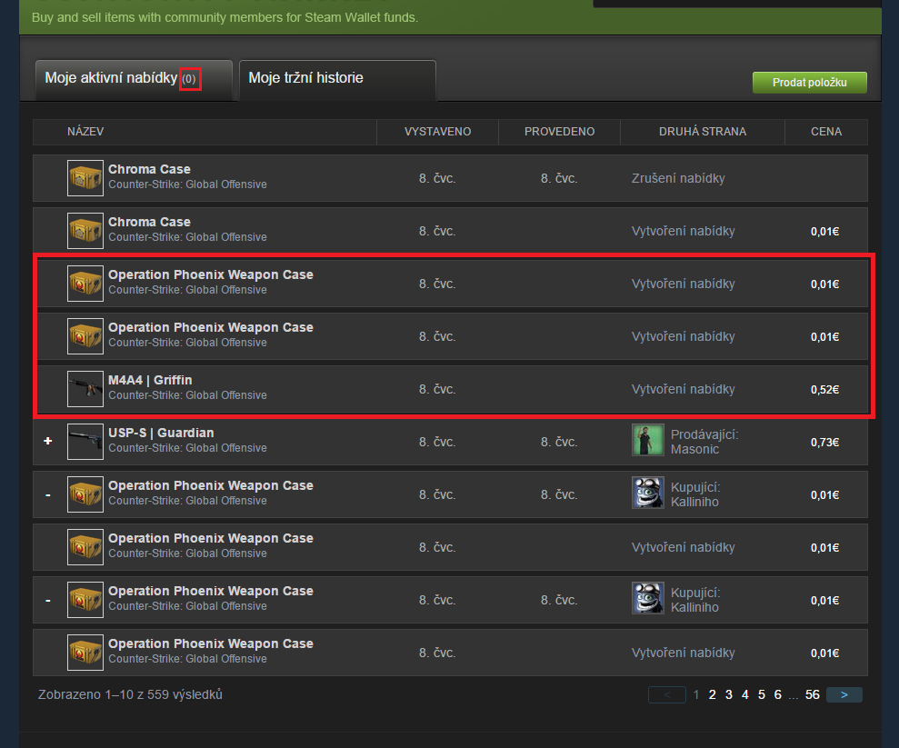Click the green Prodat položku button
The image size is (899, 748).
810,83
